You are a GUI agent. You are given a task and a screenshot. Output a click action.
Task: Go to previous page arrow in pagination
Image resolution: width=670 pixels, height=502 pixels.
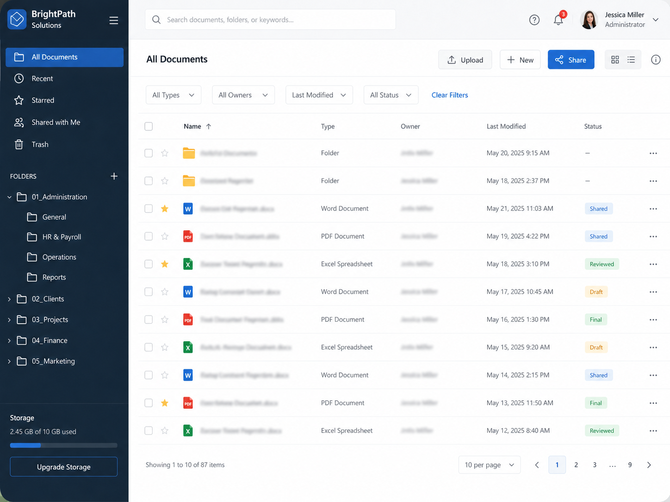pos(537,465)
